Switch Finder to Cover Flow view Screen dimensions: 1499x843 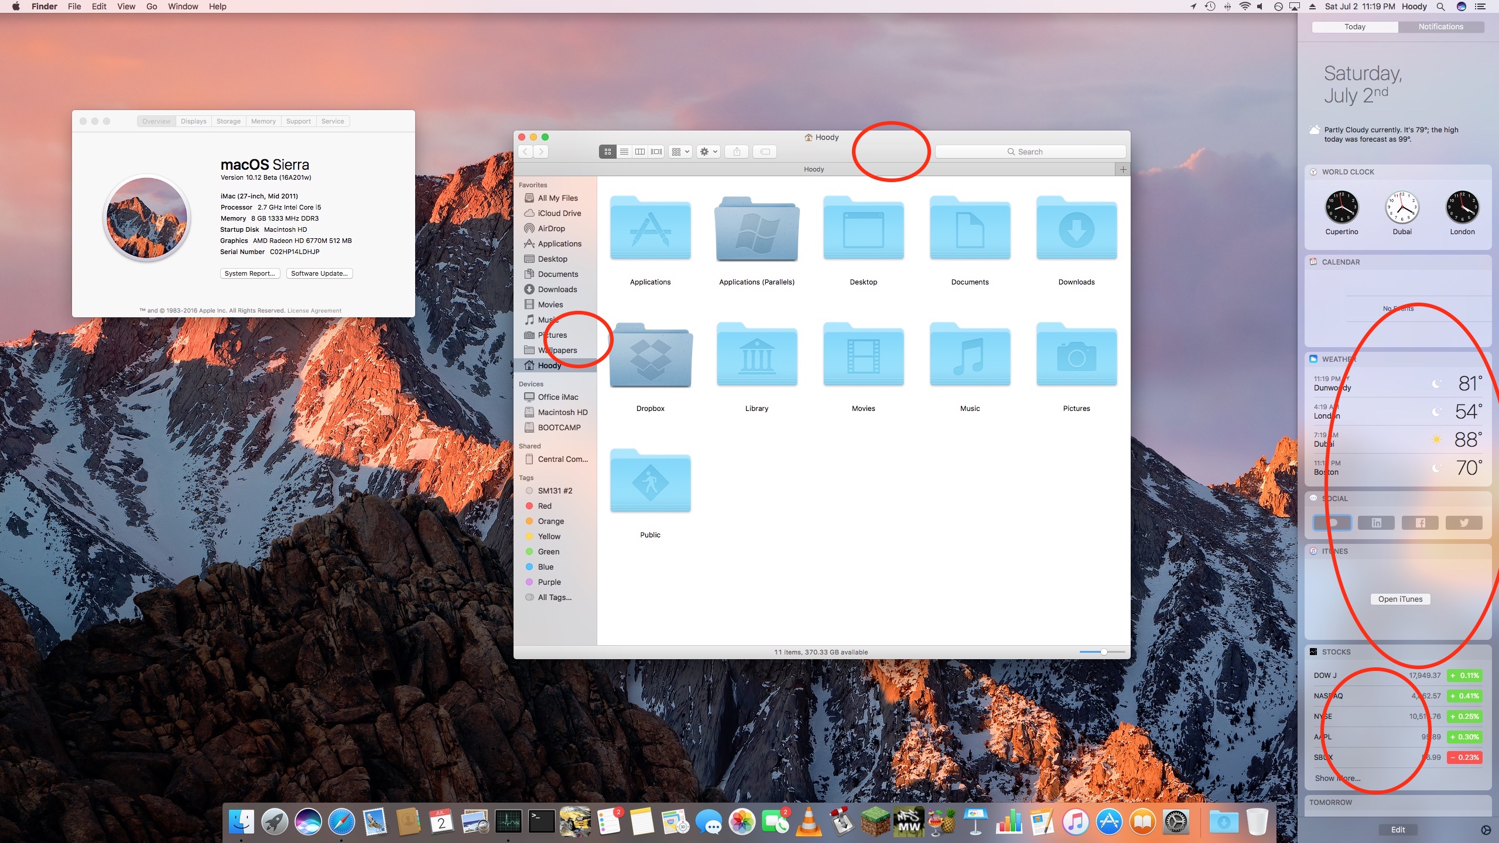tap(656, 152)
